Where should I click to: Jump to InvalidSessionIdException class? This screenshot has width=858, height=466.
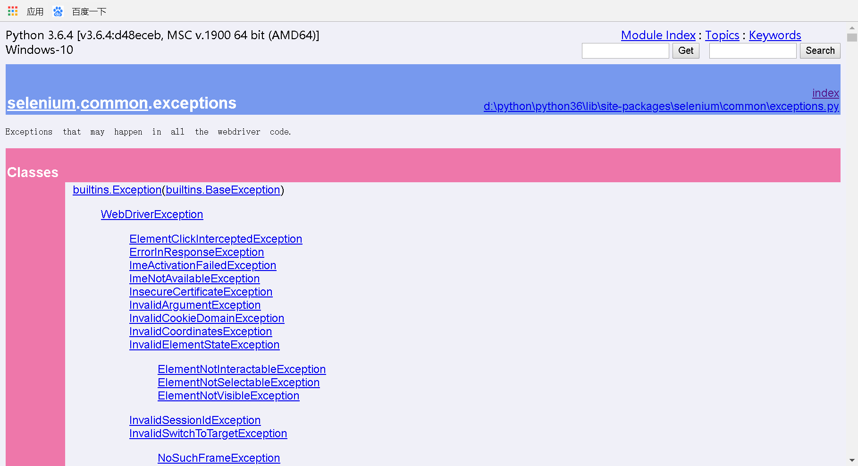click(195, 420)
